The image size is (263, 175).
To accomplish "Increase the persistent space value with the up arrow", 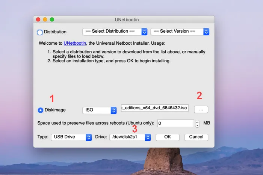I will tap(197, 122).
